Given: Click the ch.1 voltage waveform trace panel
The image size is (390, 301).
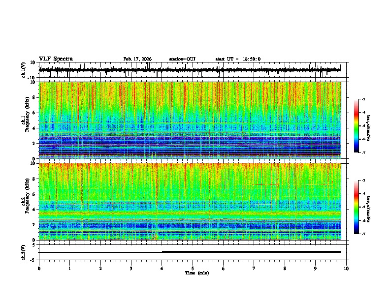Looking at the screenshot, I should pos(194,70).
